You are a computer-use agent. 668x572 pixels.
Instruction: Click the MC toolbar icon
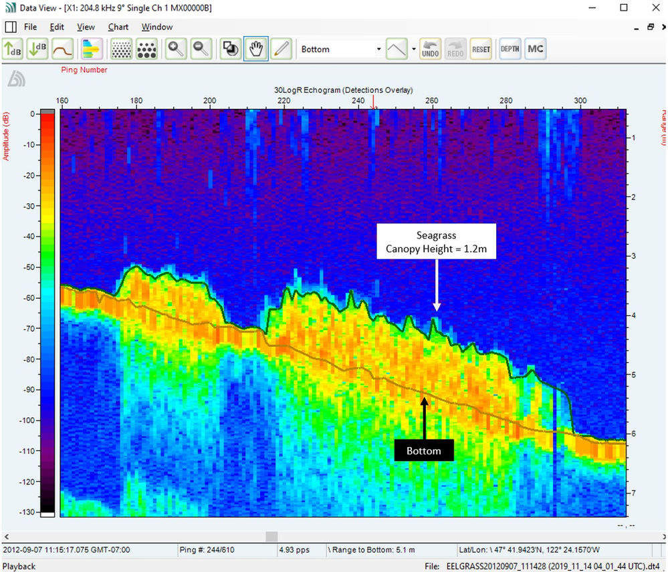click(x=535, y=48)
